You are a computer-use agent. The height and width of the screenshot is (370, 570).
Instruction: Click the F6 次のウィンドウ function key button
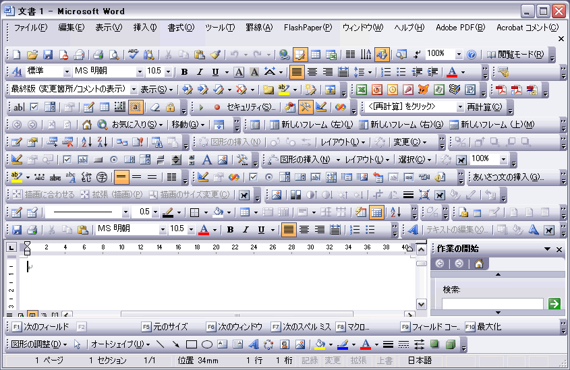tap(234, 327)
